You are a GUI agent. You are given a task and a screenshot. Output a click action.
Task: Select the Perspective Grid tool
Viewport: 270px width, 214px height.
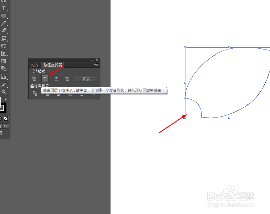4,53
